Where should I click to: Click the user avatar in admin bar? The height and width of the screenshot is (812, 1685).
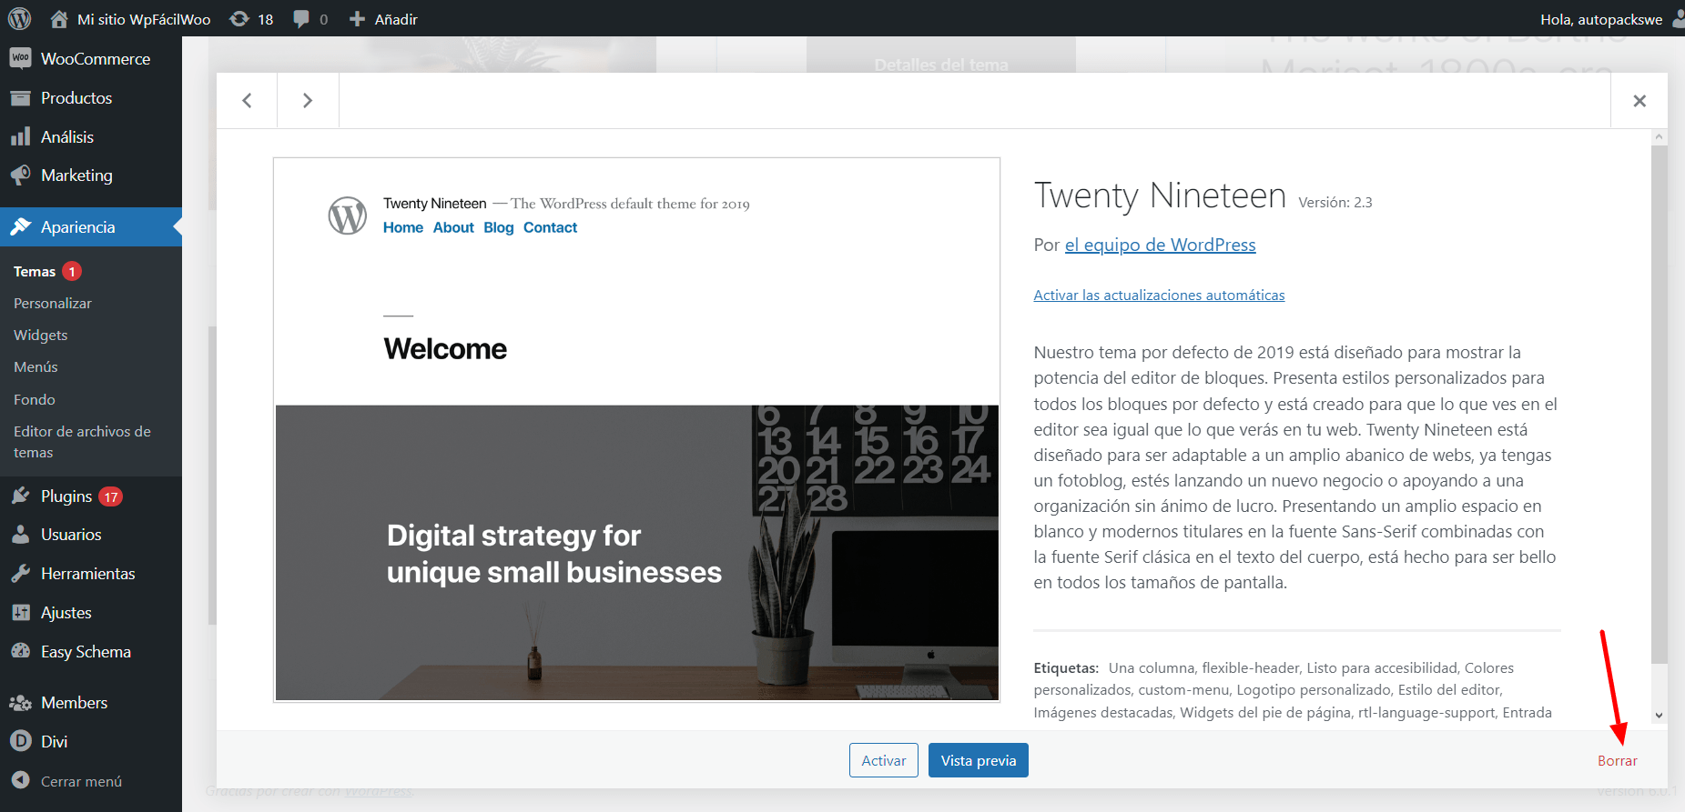pos(1678,18)
